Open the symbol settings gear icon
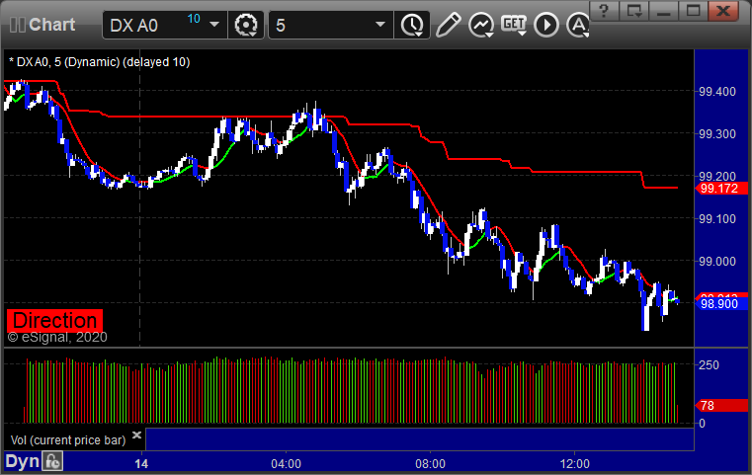The height and width of the screenshot is (475, 752). point(245,25)
